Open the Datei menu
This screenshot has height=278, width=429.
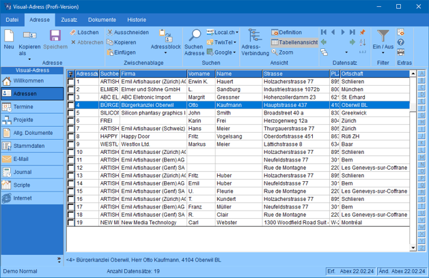click(x=12, y=20)
